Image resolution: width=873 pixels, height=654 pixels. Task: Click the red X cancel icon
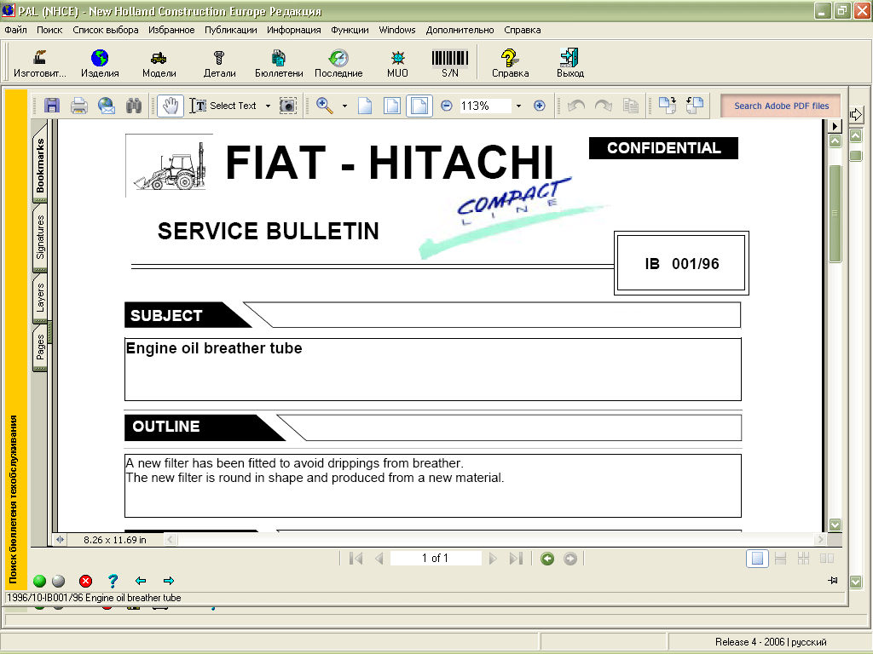[85, 581]
